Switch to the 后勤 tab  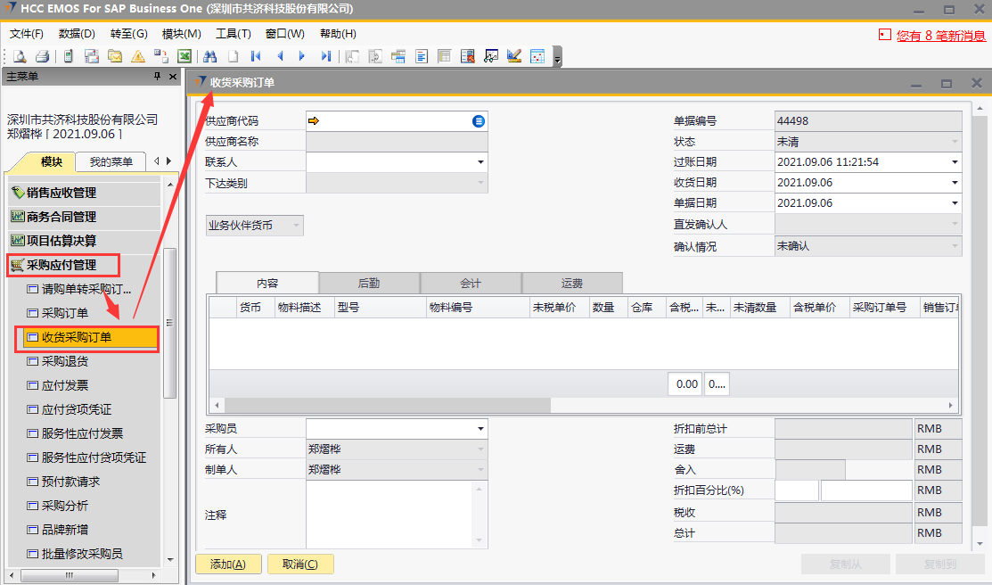click(x=369, y=283)
